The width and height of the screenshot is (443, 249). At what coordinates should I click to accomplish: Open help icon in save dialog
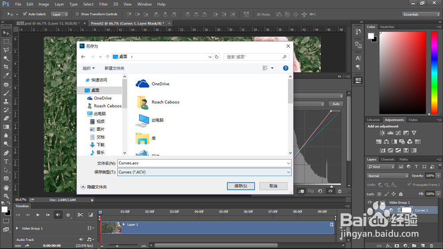click(x=286, y=68)
